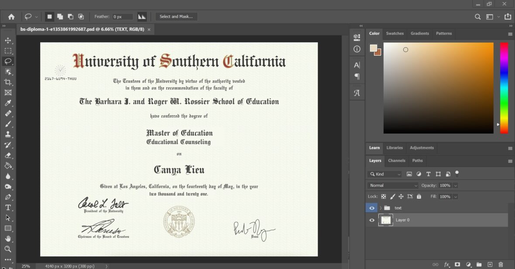Hide the text layer group
This screenshot has width=515, height=269.
click(x=371, y=208)
